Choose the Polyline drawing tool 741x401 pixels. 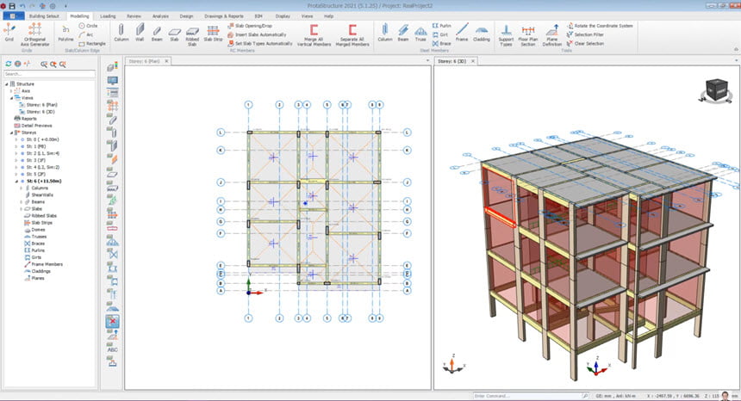click(65, 33)
